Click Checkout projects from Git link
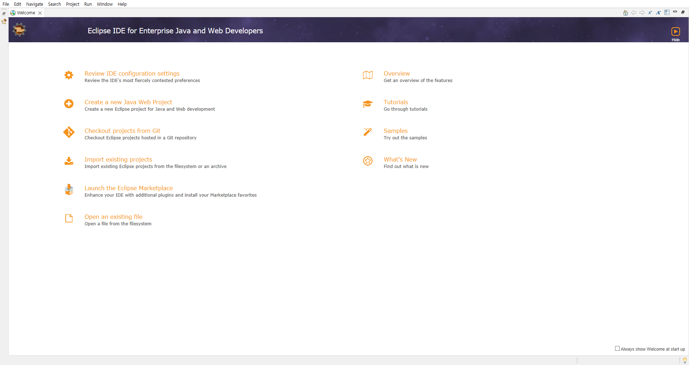This screenshot has width=689, height=365. (122, 131)
